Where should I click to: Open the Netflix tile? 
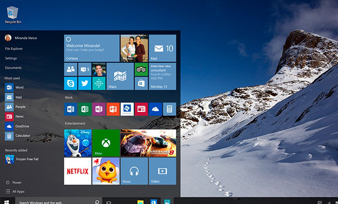pos(78,171)
